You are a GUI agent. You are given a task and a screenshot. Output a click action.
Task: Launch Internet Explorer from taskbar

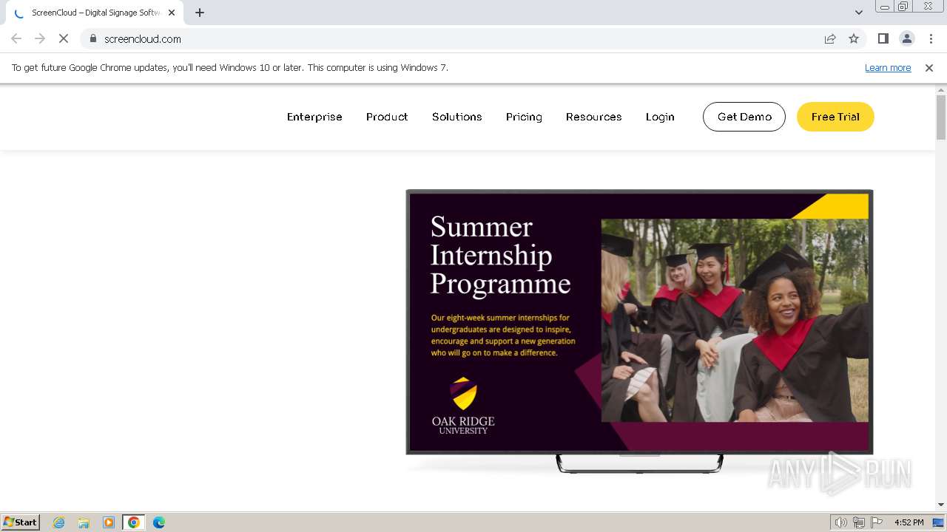coord(59,522)
